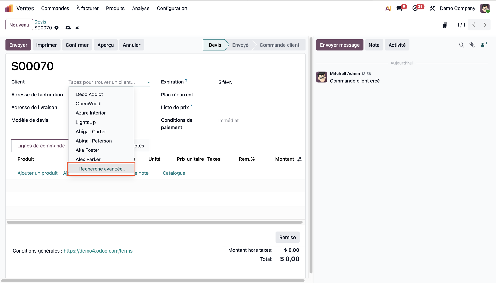Expand the Client dropdown arrow

point(149,82)
